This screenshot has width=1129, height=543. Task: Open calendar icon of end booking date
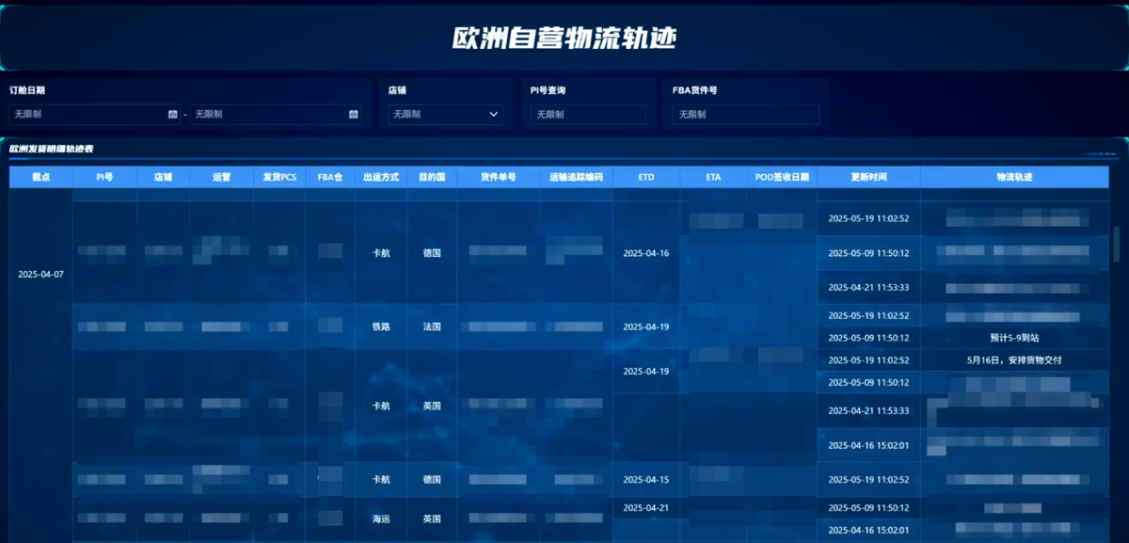354,115
